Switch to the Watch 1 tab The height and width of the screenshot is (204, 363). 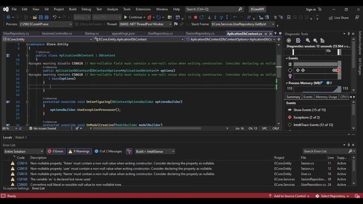(x=21, y=137)
